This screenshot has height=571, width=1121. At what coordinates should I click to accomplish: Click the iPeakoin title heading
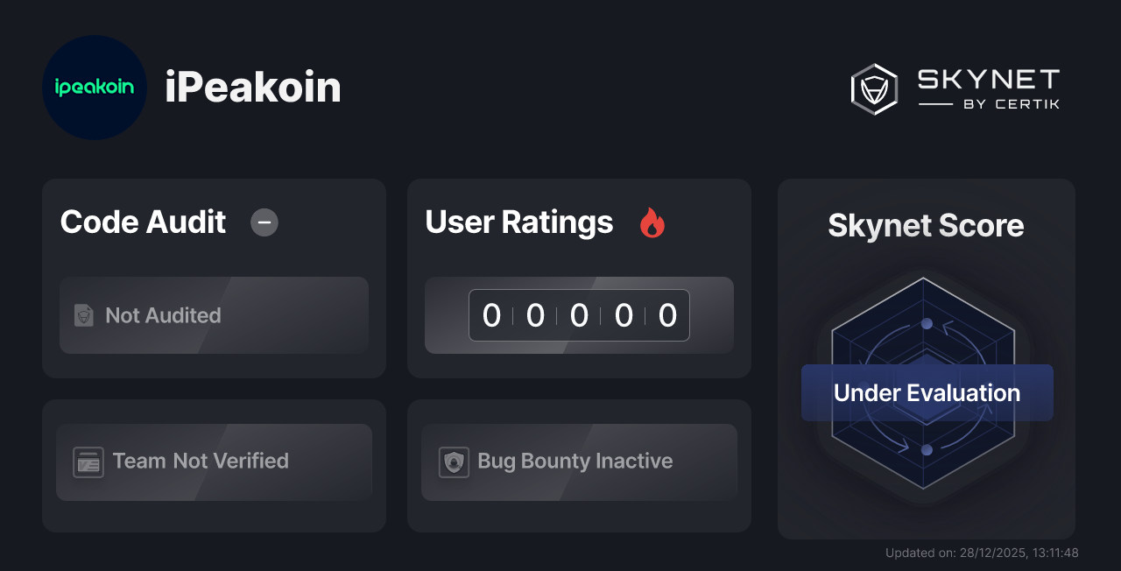253,87
